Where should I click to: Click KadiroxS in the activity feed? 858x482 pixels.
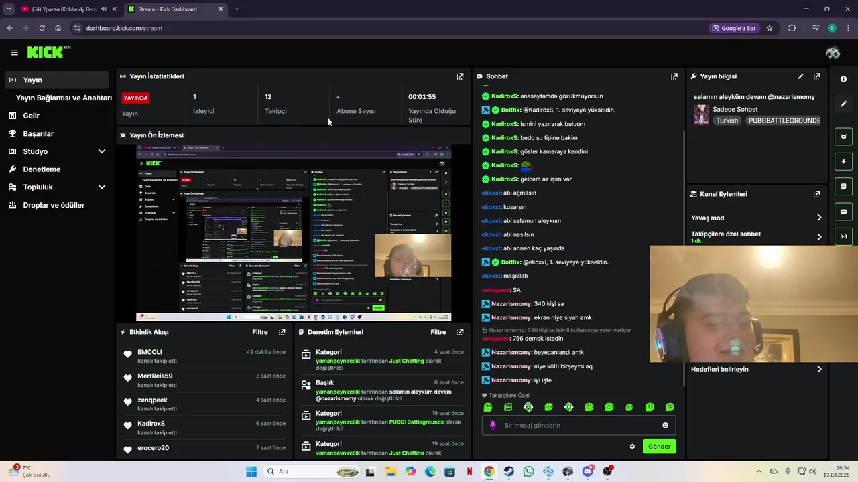point(151,424)
